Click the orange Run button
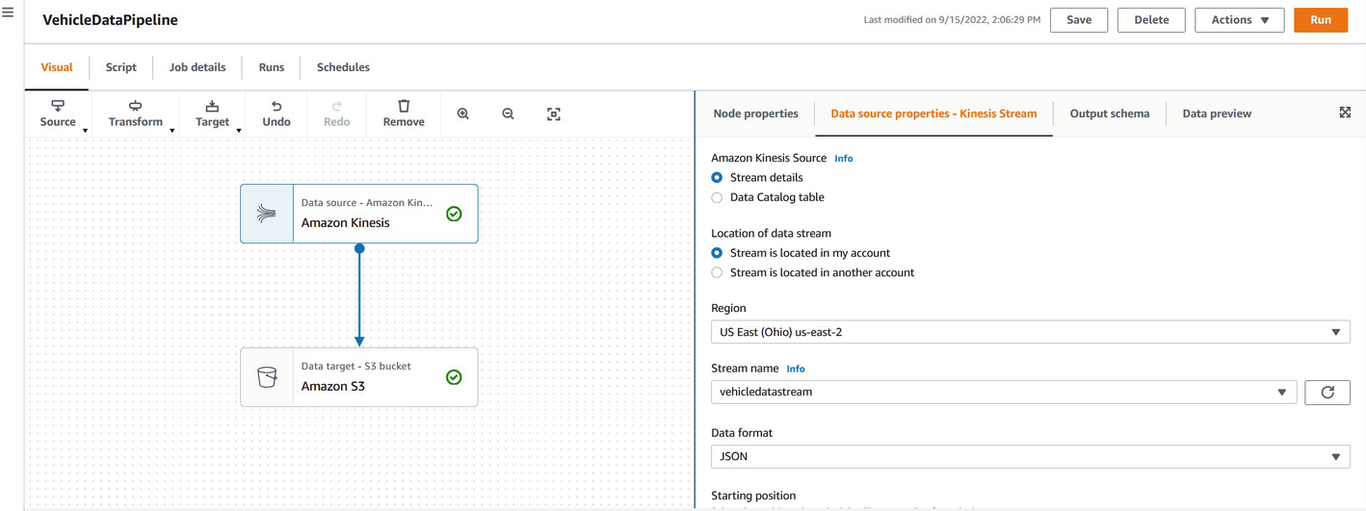1366x511 pixels. (x=1320, y=20)
